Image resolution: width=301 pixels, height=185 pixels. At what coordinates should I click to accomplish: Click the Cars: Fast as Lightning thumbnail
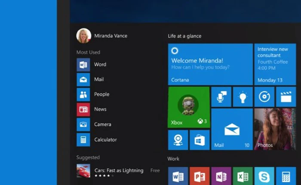(x=83, y=171)
